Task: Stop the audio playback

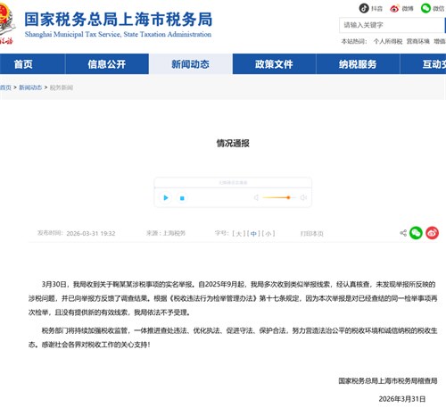Action: [x=182, y=198]
